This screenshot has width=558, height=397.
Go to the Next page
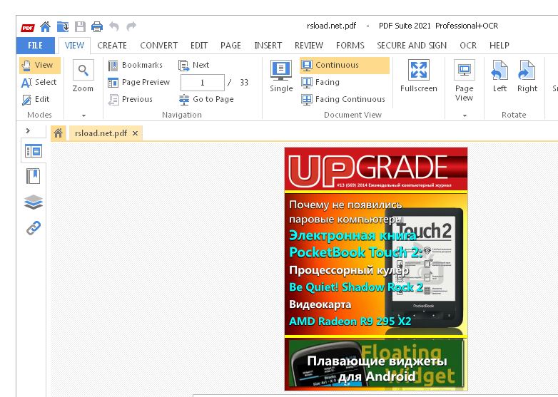pos(194,65)
